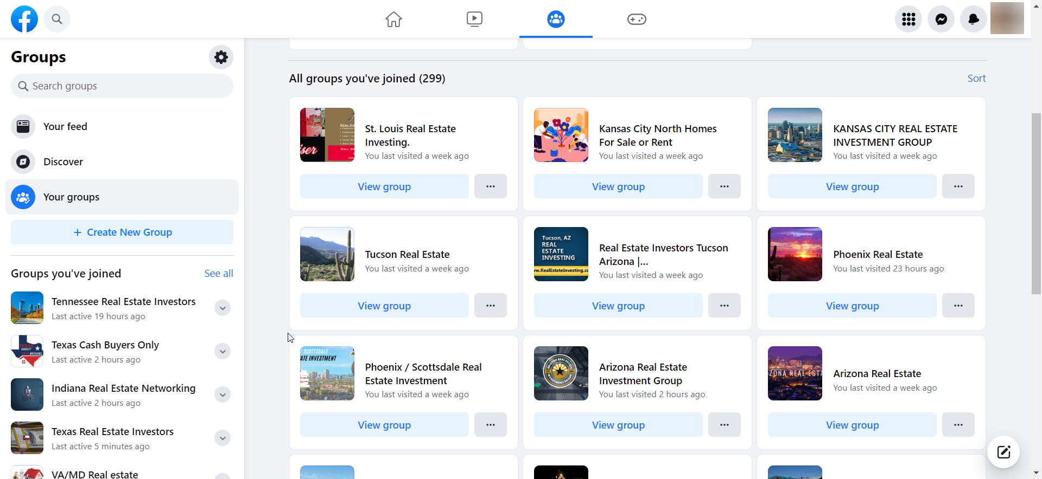Click the new message compose icon
1042x479 pixels.
1003,452
